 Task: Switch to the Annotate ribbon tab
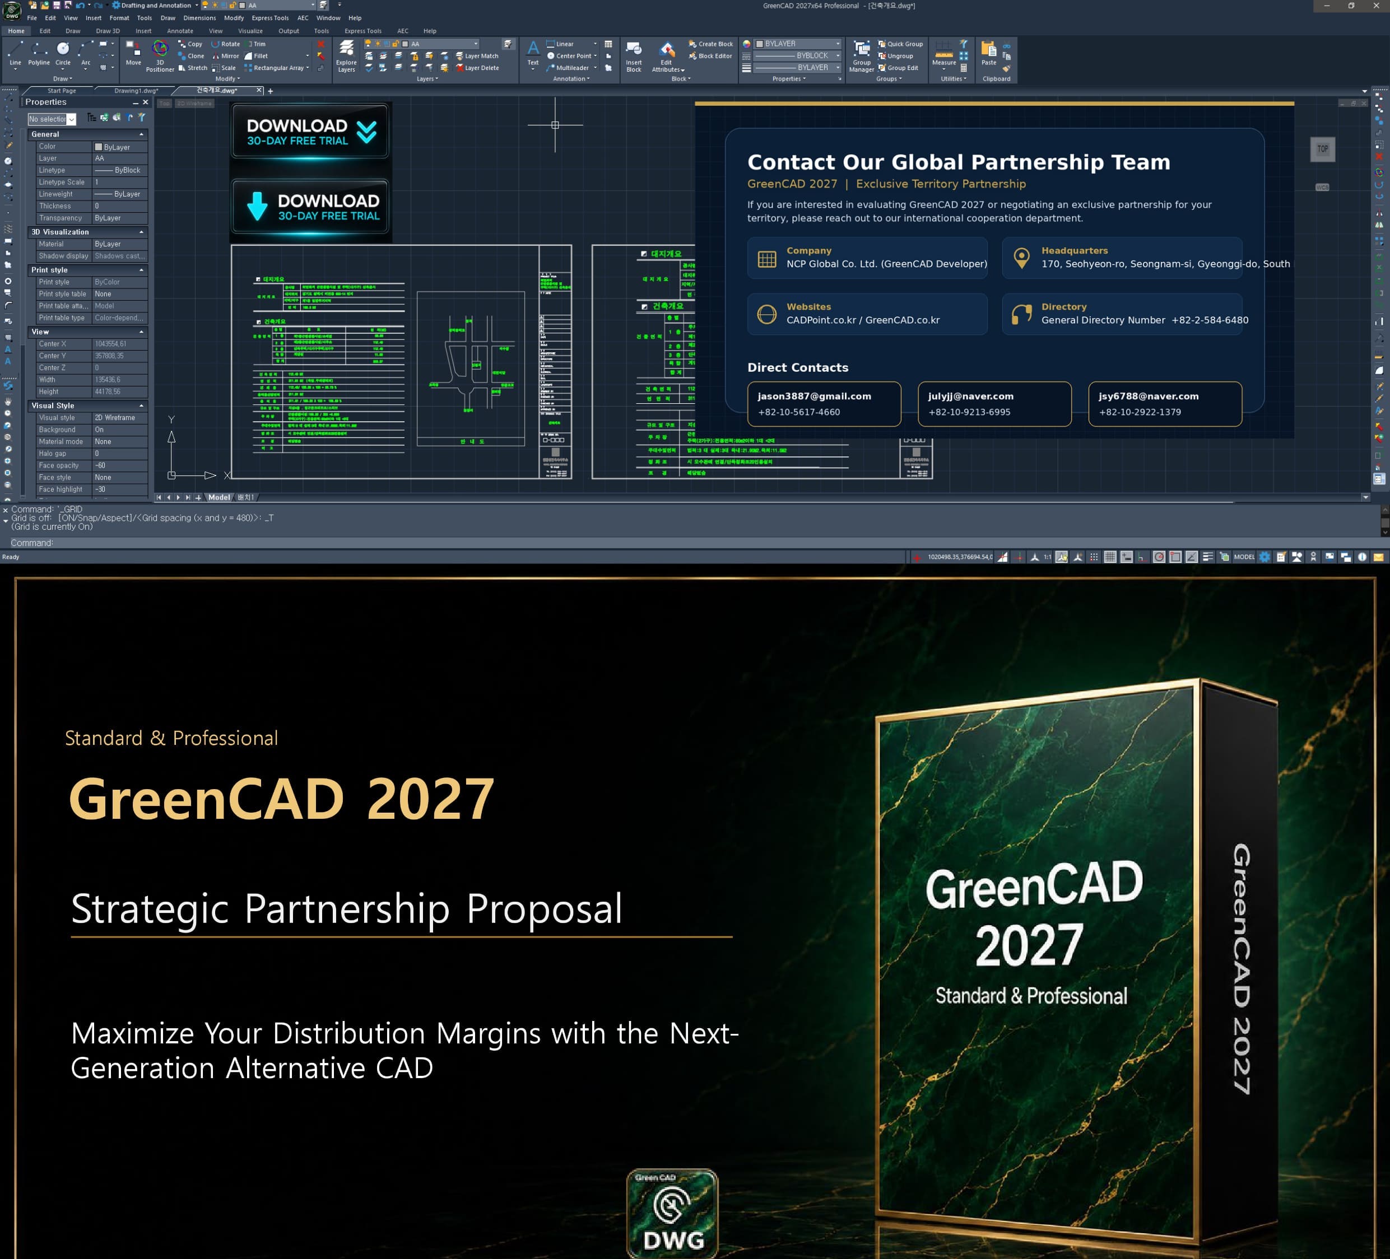(x=180, y=31)
